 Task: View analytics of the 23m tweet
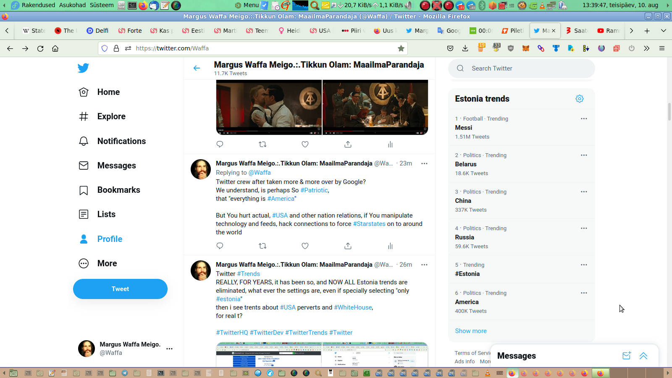[x=390, y=246]
